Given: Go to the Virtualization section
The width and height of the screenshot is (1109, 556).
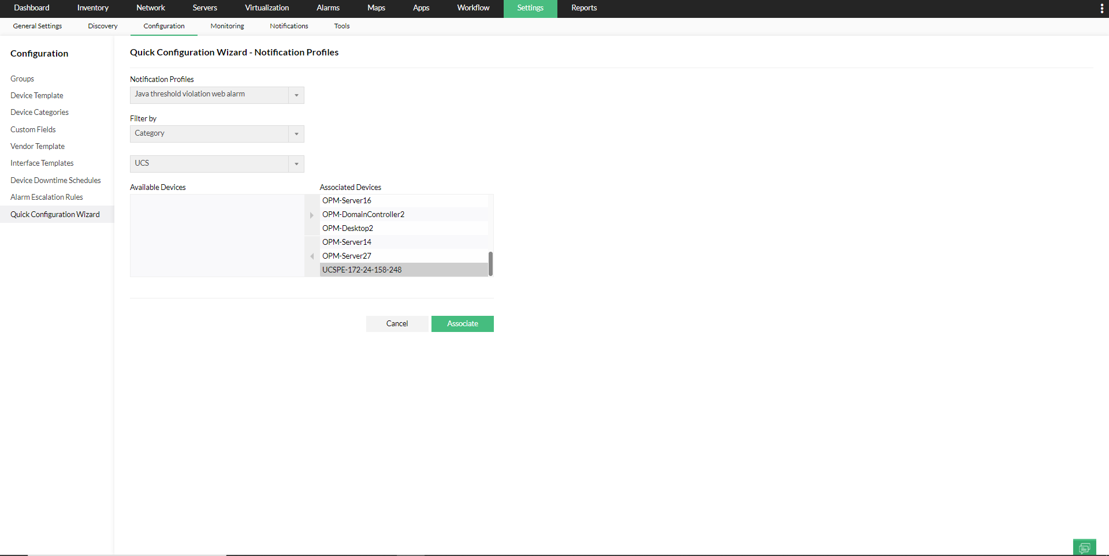Looking at the screenshot, I should click(267, 8).
